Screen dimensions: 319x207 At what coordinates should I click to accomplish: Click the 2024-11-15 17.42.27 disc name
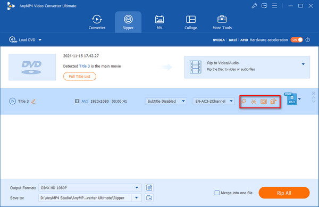pos(81,56)
